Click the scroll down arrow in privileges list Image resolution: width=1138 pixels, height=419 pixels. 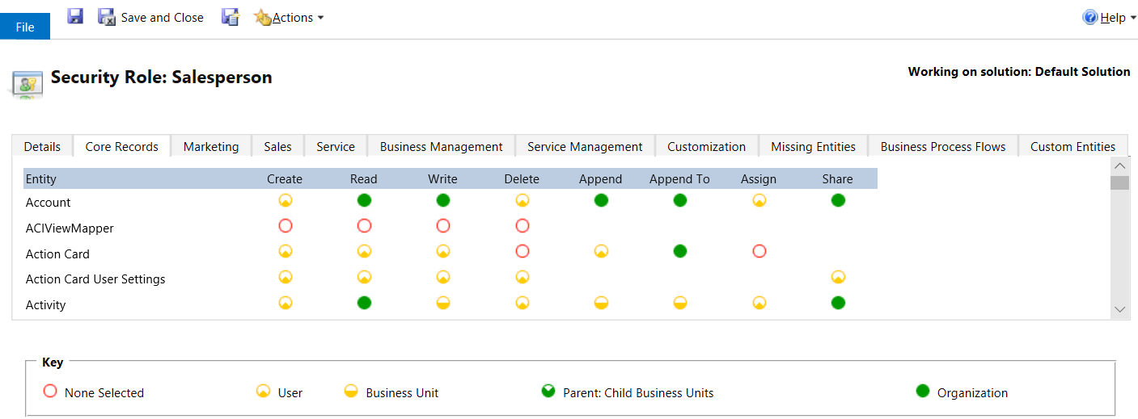(x=1119, y=309)
